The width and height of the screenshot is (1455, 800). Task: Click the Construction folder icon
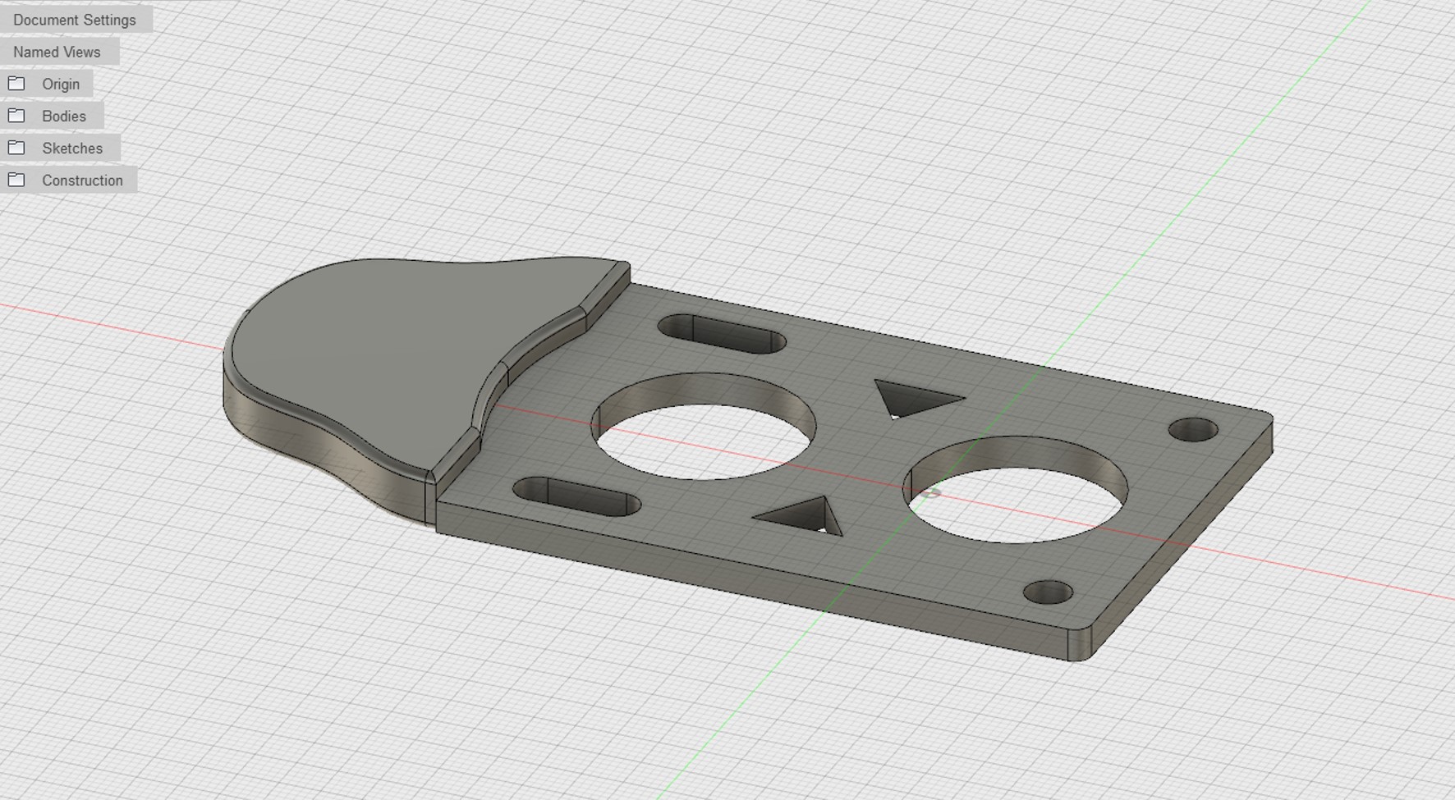(16, 180)
